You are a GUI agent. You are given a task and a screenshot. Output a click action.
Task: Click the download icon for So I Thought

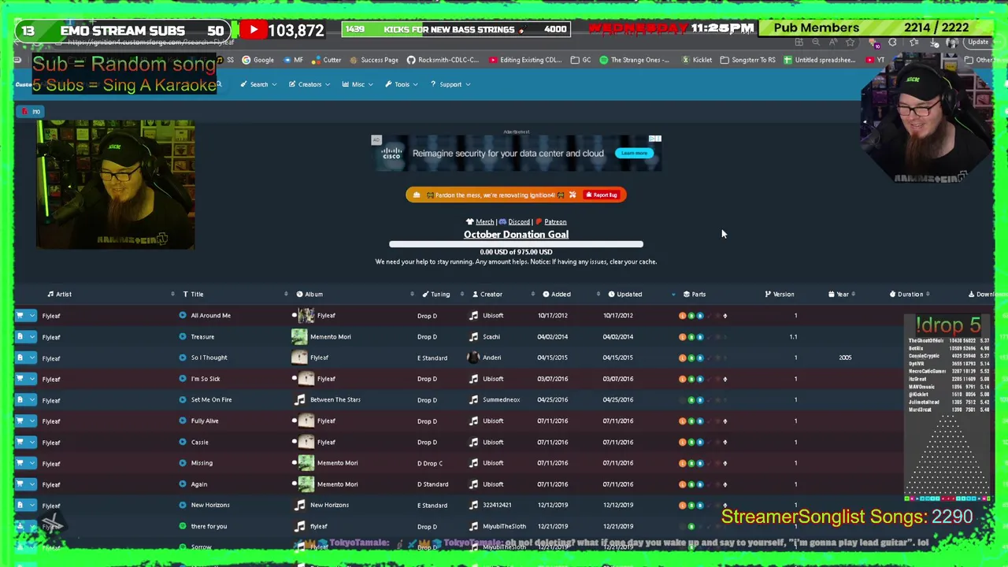pyautogui.click(x=20, y=358)
